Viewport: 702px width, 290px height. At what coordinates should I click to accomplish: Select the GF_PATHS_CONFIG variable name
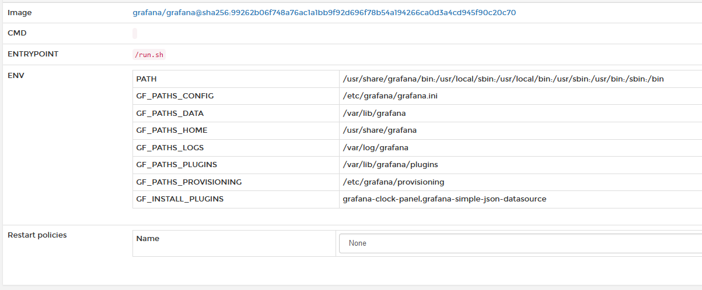click(x=175, y=96)
